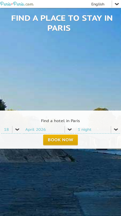Click the '.com' part of the logo
Screen dimensions: 121x216
pos(29,4)
